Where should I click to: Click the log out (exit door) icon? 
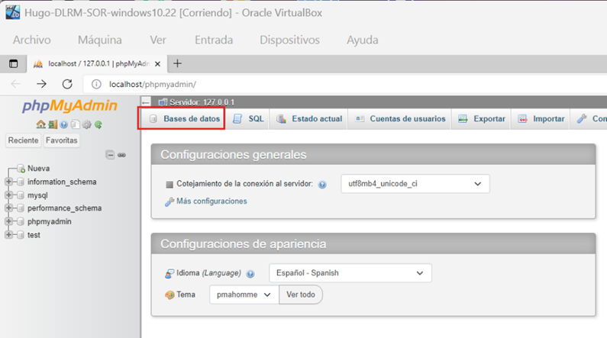(x=52, y=125)
